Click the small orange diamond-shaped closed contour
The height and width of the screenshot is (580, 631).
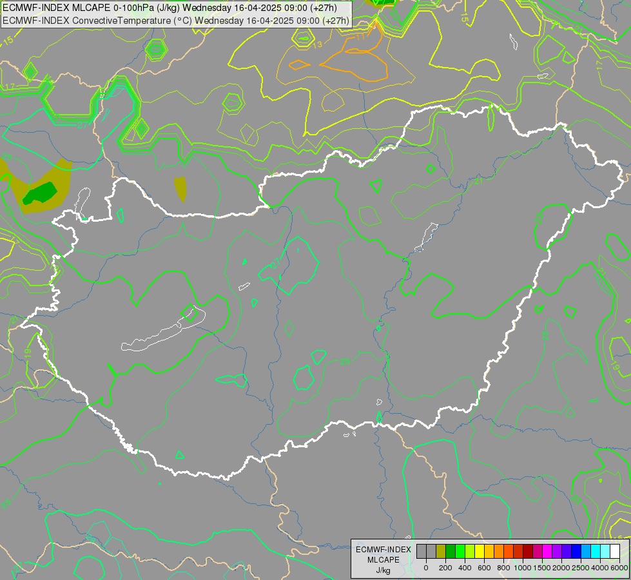pos(300,64)
